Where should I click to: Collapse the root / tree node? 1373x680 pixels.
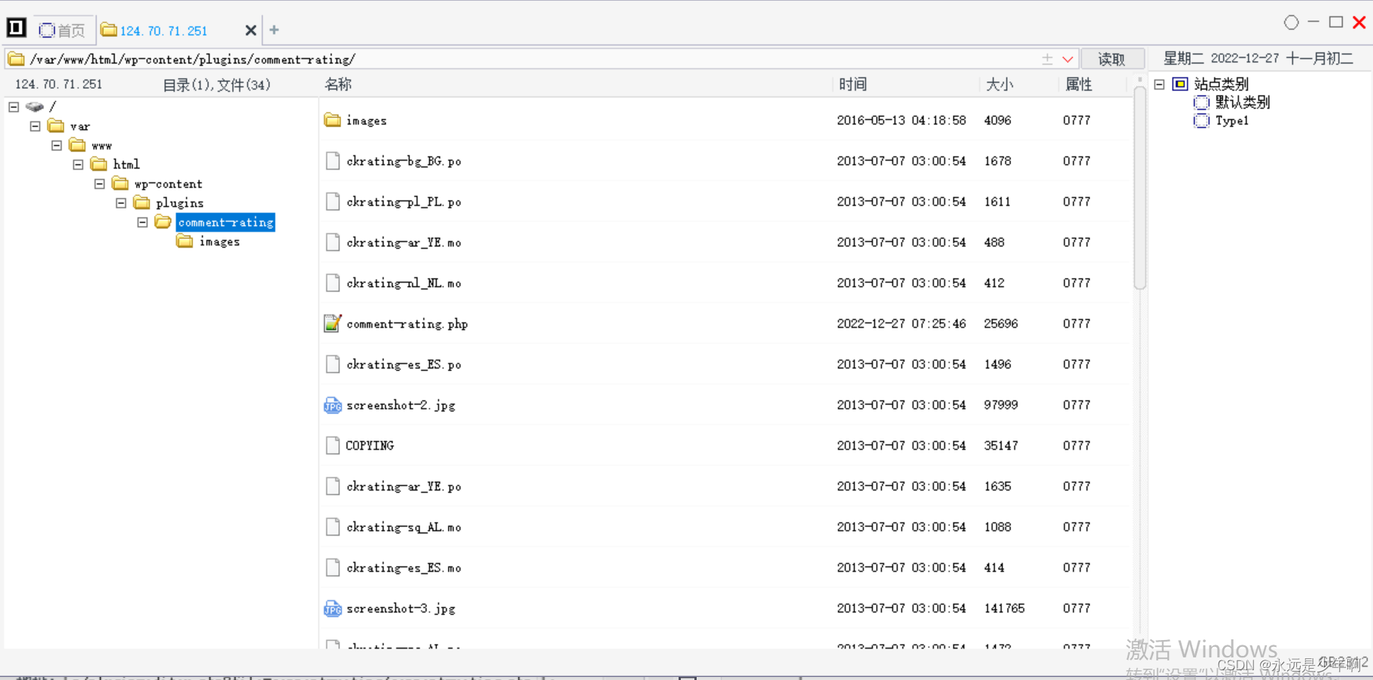coord(14,107)
